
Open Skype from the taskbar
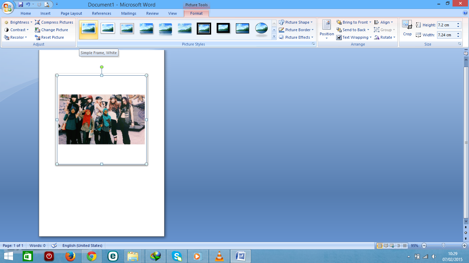[x=177, y=256]
